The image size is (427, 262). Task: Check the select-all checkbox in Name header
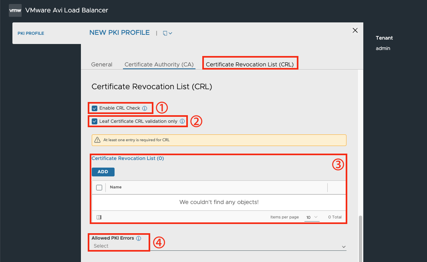99,188
